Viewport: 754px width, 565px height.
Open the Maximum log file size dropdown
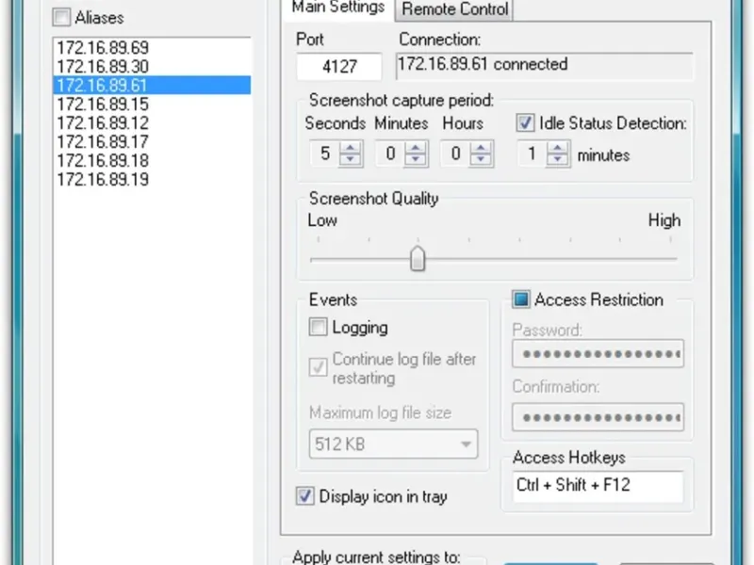[x=393, y=444]
